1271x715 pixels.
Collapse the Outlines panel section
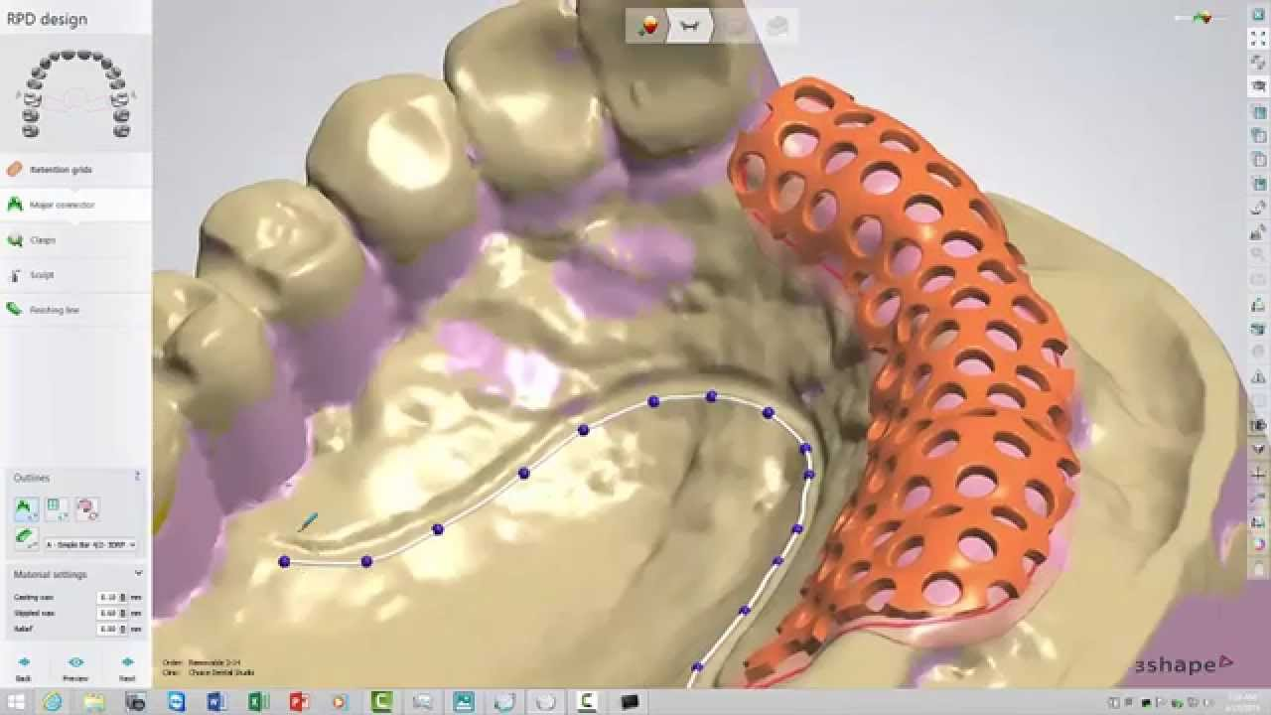pyautogui.click(x=137, y=478)
